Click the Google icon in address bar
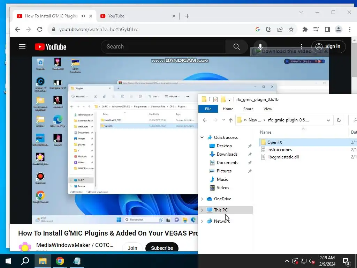This screenshot has height=268, width=357. point(258,29)
